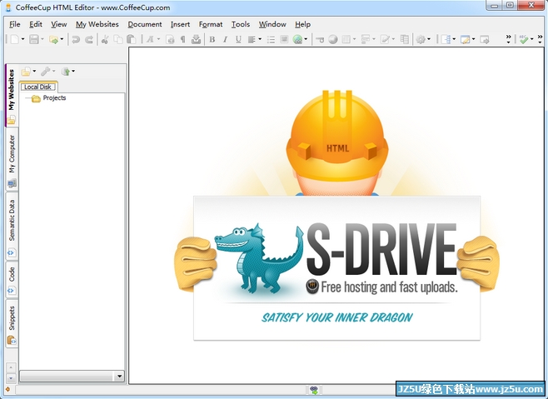This screenshot has width=548, height=399.
Task: Select the Projects folder in tree
Action: (54, 98)
